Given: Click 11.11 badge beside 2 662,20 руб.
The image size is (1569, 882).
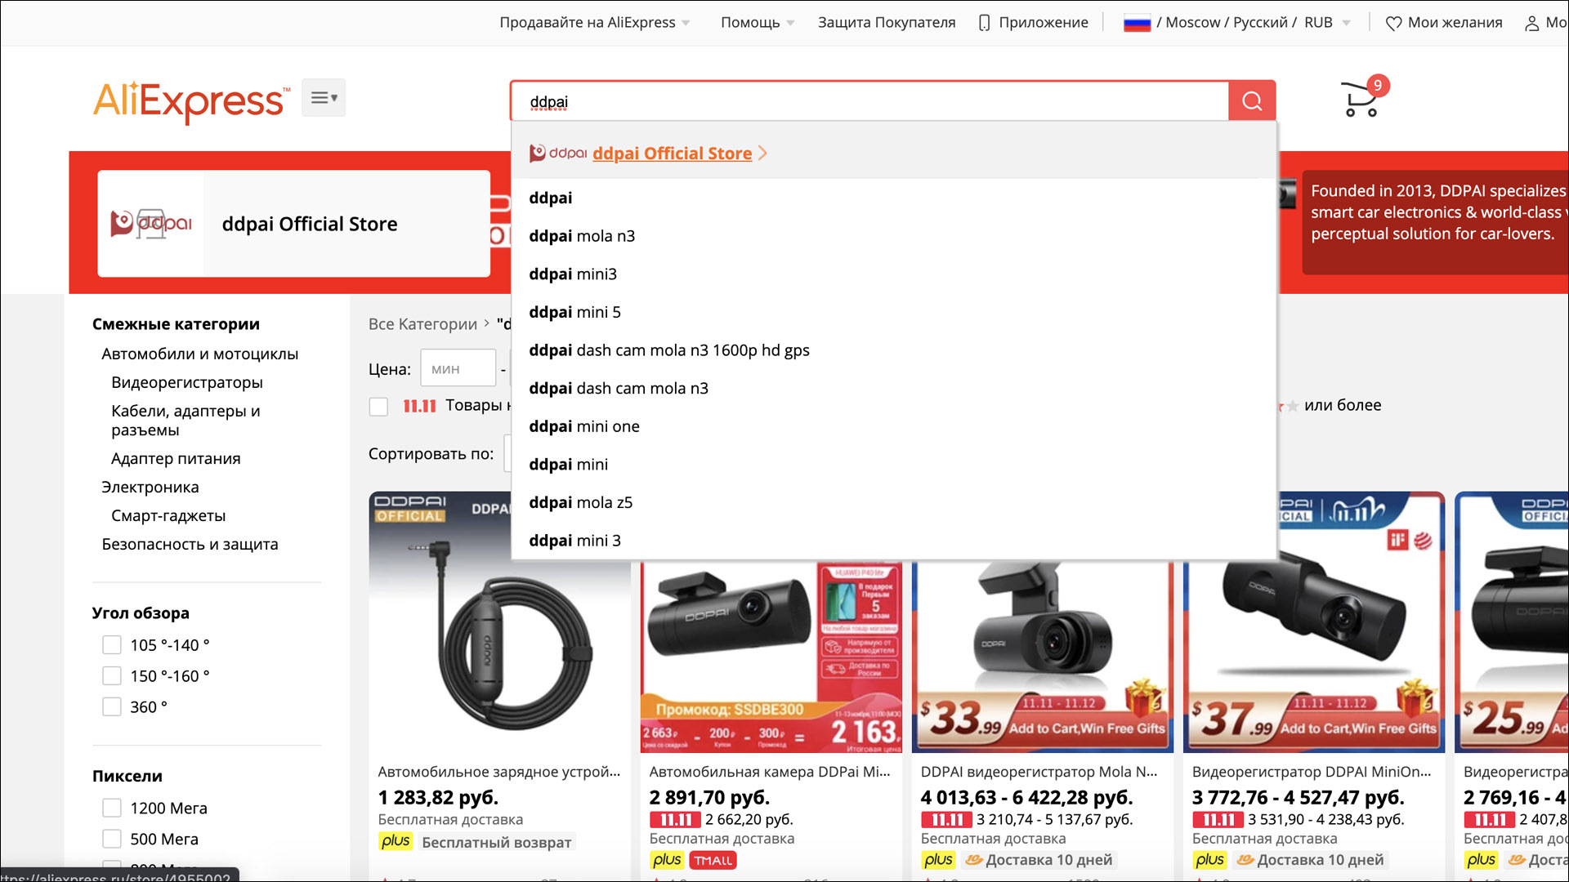Looking at the screenshot, I should (x=675, y=819).
